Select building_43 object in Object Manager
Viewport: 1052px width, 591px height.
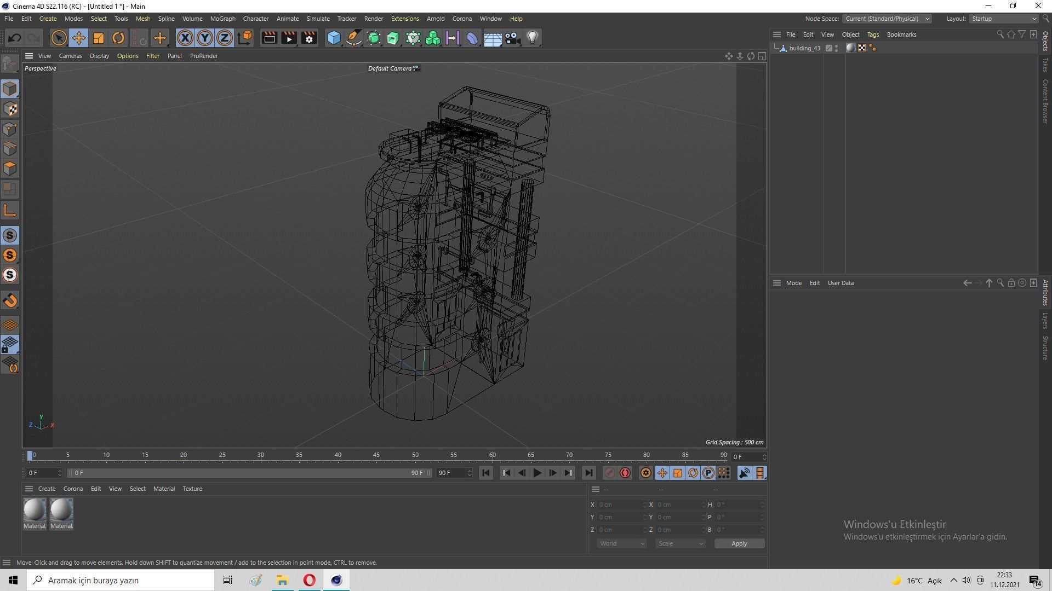point(804,48)
